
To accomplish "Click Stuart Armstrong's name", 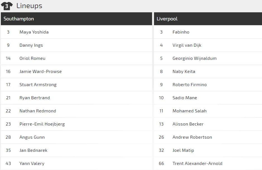I will pos(38,85).
